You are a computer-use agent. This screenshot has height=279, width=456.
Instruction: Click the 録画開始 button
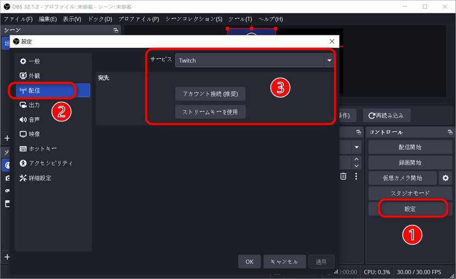[410, 163]
